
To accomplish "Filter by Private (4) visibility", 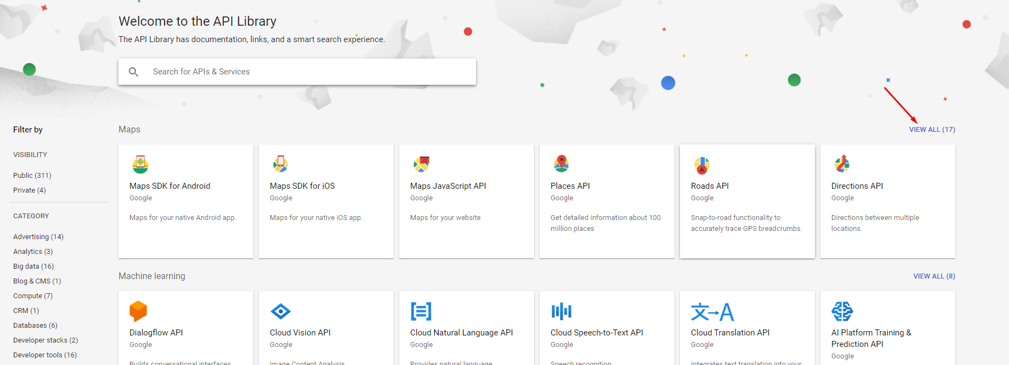I will point(30,190).
